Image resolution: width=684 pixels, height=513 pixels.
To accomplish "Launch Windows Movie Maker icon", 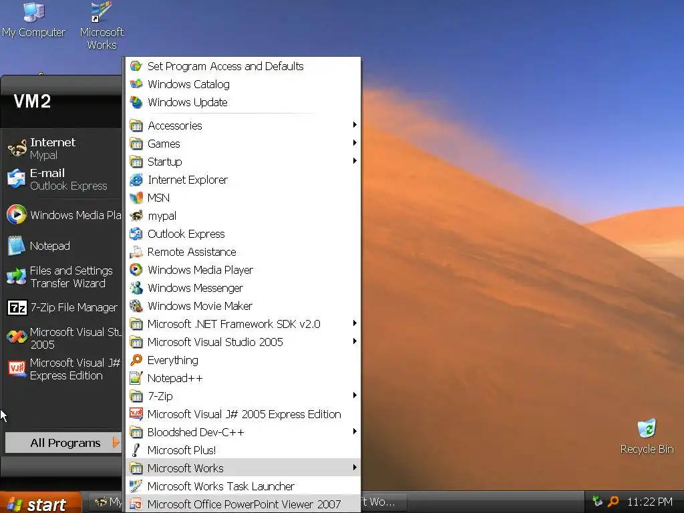I will coord(136,306).
